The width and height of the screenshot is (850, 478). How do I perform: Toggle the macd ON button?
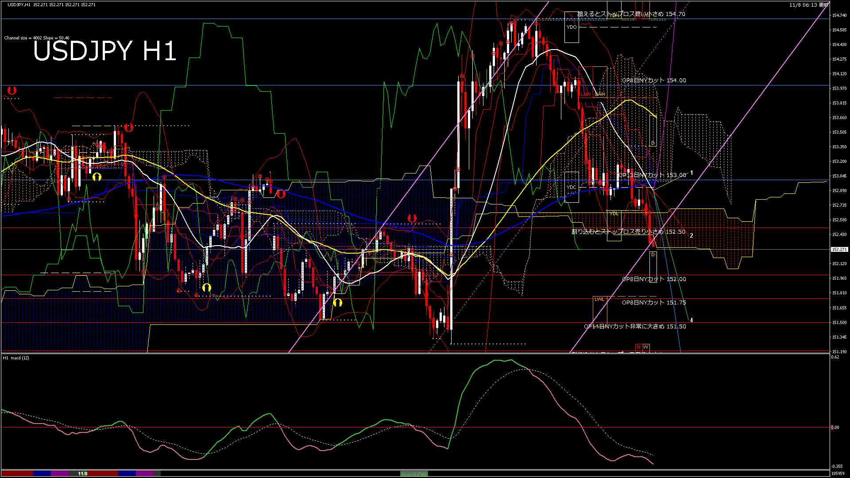click(x=414, y=474)
